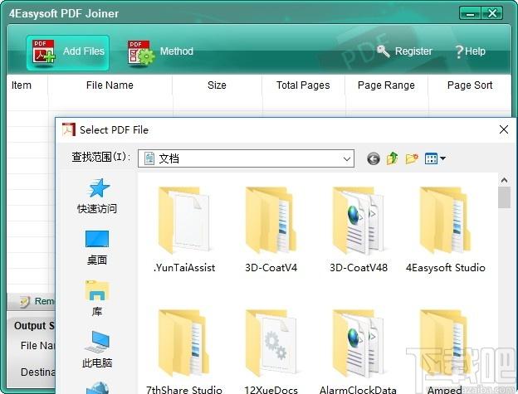Select the AlarmClockData folder
Viewport: 518px width, 394px height.
[x=358, y=352]
